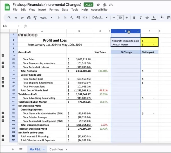
Task: Toggle italic formatting
Action: click(141, 18)
